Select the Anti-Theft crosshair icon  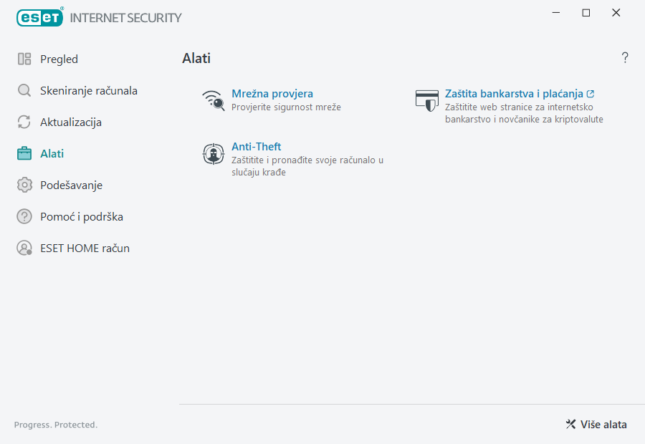213,154
